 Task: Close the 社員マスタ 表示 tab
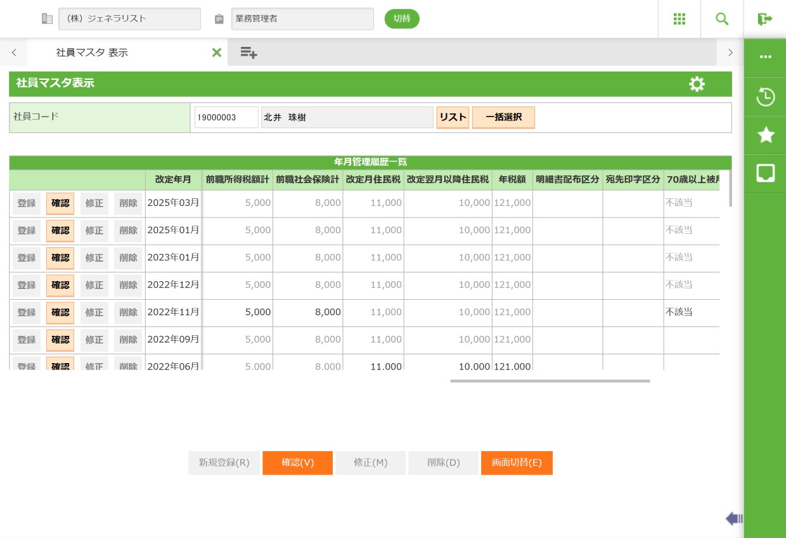pos(216,53)
